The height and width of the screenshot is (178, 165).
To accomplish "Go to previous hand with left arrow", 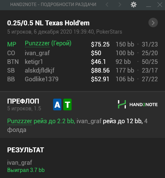I will pos(107,5).
